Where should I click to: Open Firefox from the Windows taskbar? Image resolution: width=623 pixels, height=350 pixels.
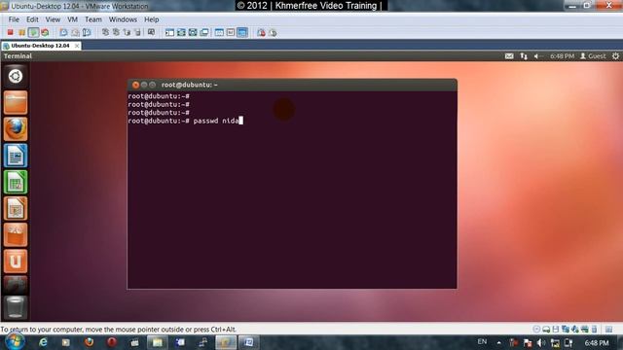pos(89,342)
